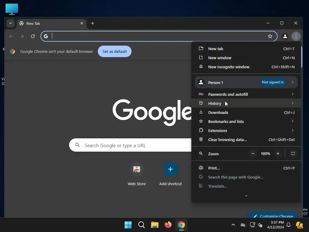Open the clock showing 3:37 PM

pos(276,225)
